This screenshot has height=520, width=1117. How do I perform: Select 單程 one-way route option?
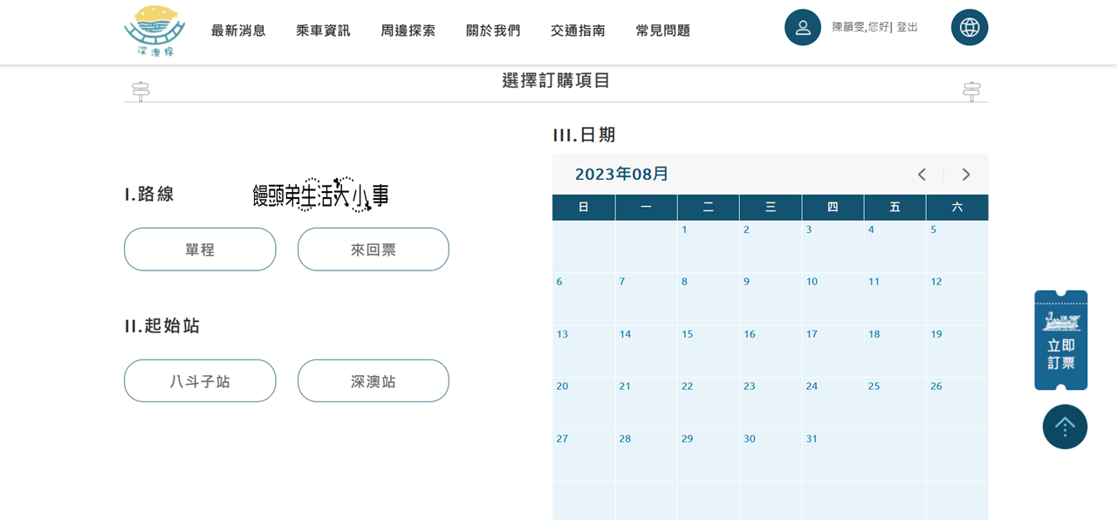coord(200,250)
